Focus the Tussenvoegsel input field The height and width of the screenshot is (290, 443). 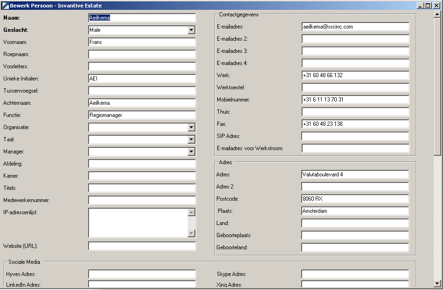142,91
